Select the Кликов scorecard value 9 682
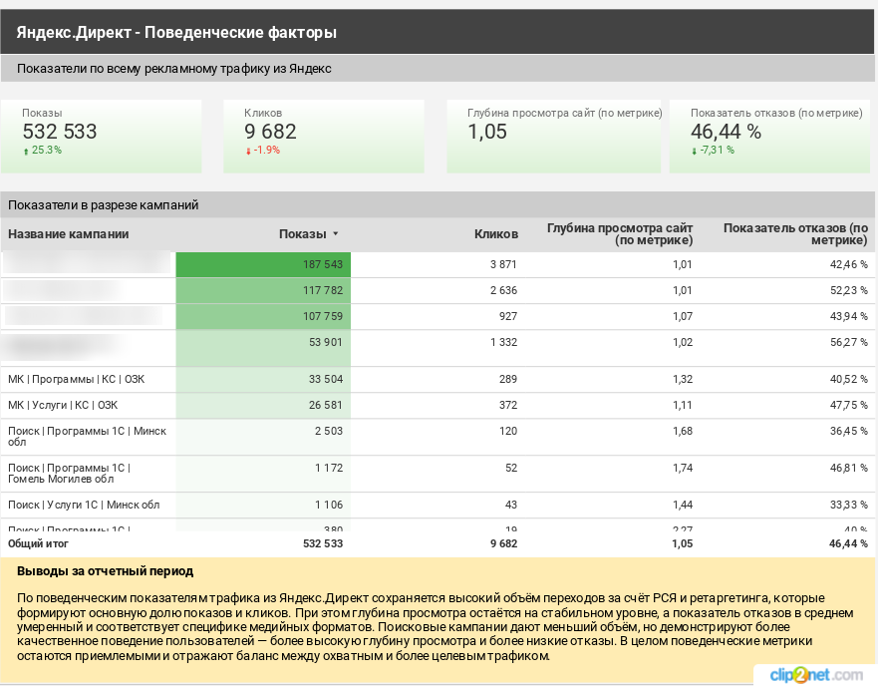The width and height of the screenshot is (878, 686). click(270, 132)
